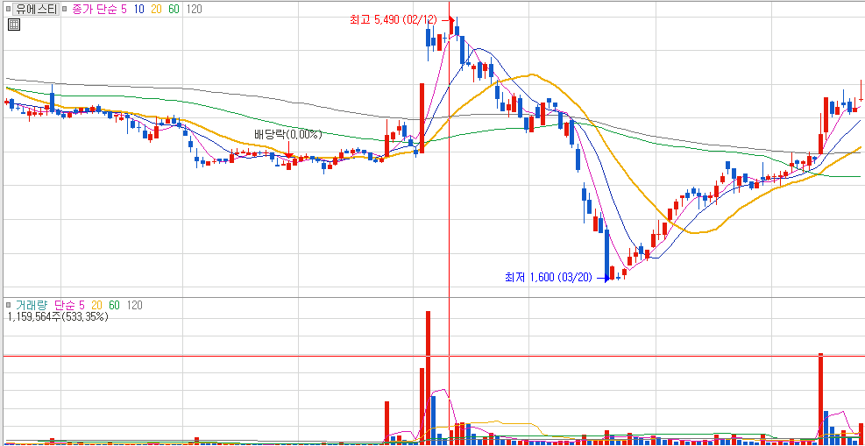Click the 최저 1,600 (03/20) low label

click(548, 277)
